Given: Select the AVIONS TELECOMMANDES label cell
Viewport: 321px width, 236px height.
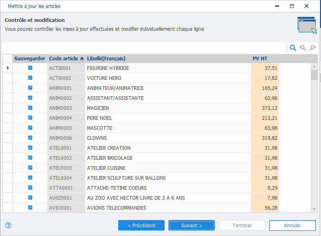Looking at the screenshot, I should pyautogui.click(x=168, y=208).
